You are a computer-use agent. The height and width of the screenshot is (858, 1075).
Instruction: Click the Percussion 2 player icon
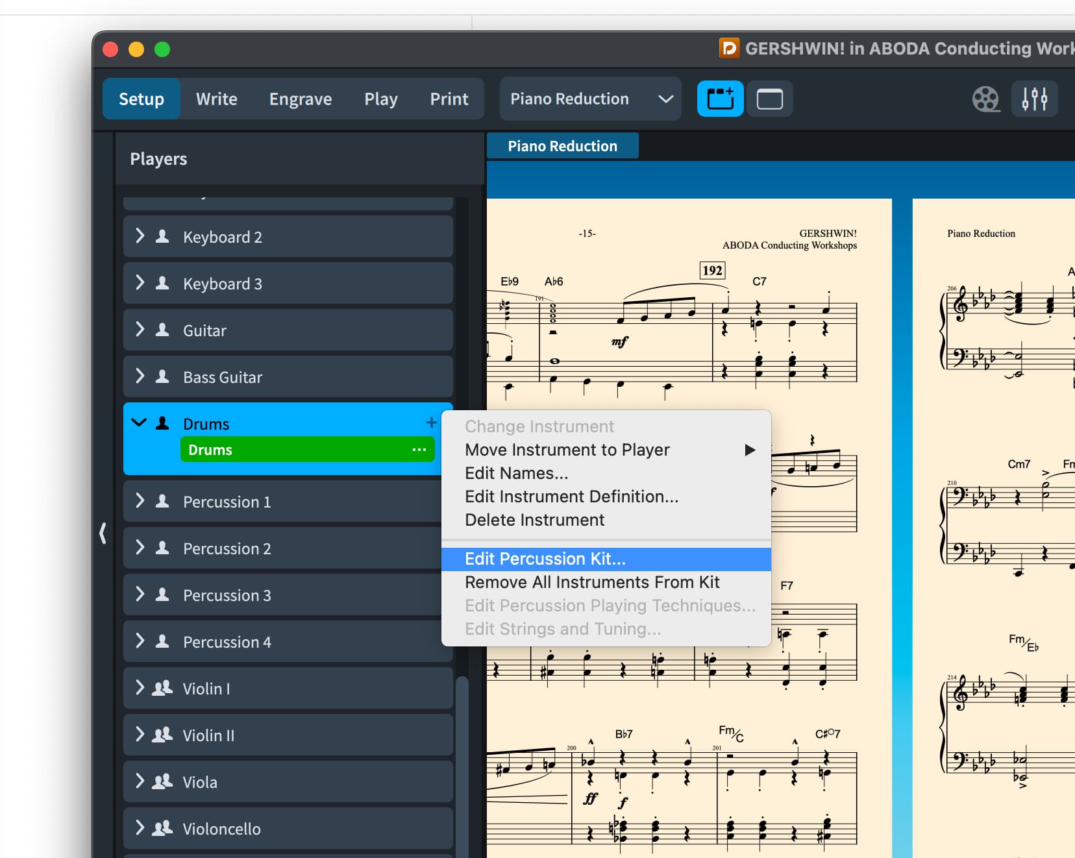pyautogui.click(x=162, y=548)
